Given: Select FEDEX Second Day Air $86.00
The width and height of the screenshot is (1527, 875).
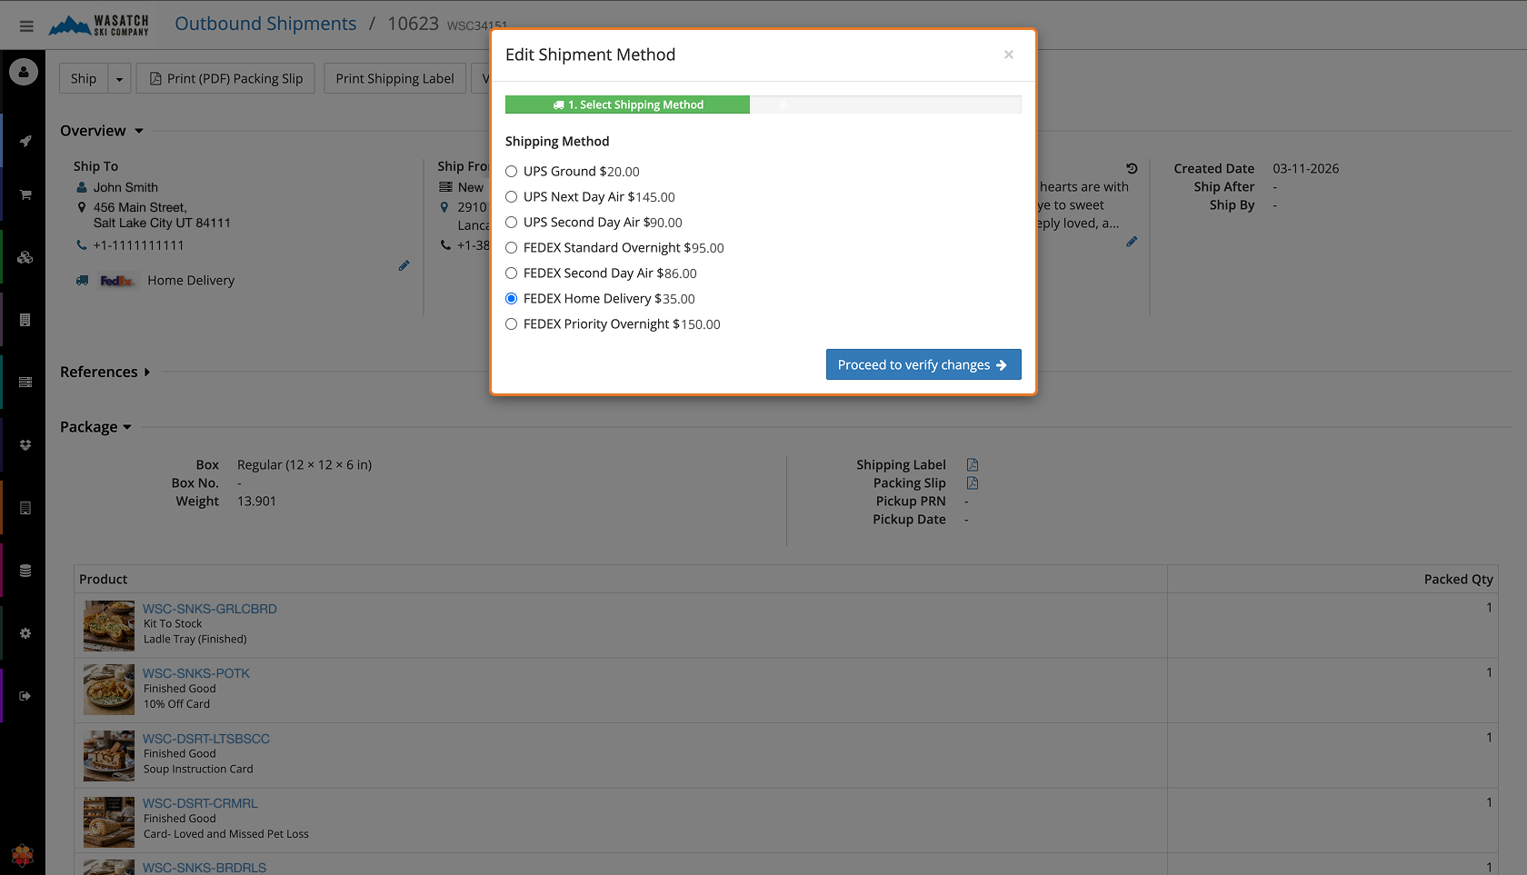Looking at the screenshot, I should click(x=512, y=273).
